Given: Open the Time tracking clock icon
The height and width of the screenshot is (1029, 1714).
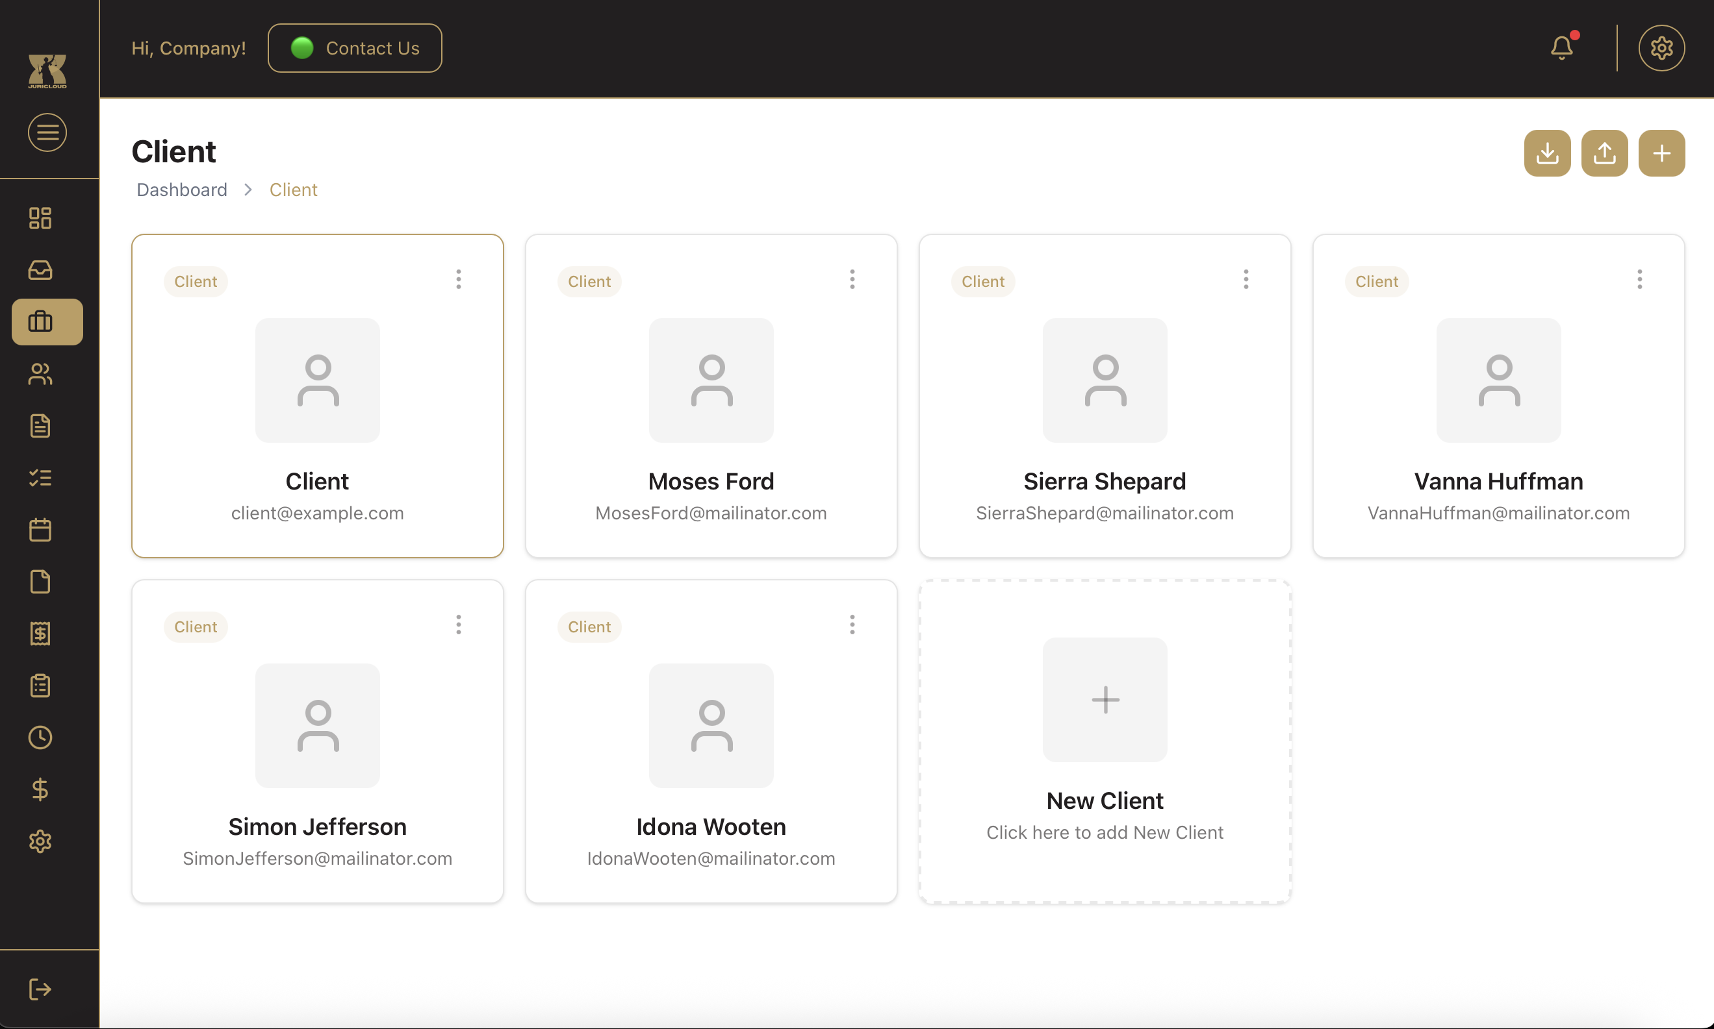Looking at the screenshot, I should click(x=40, y=737).
